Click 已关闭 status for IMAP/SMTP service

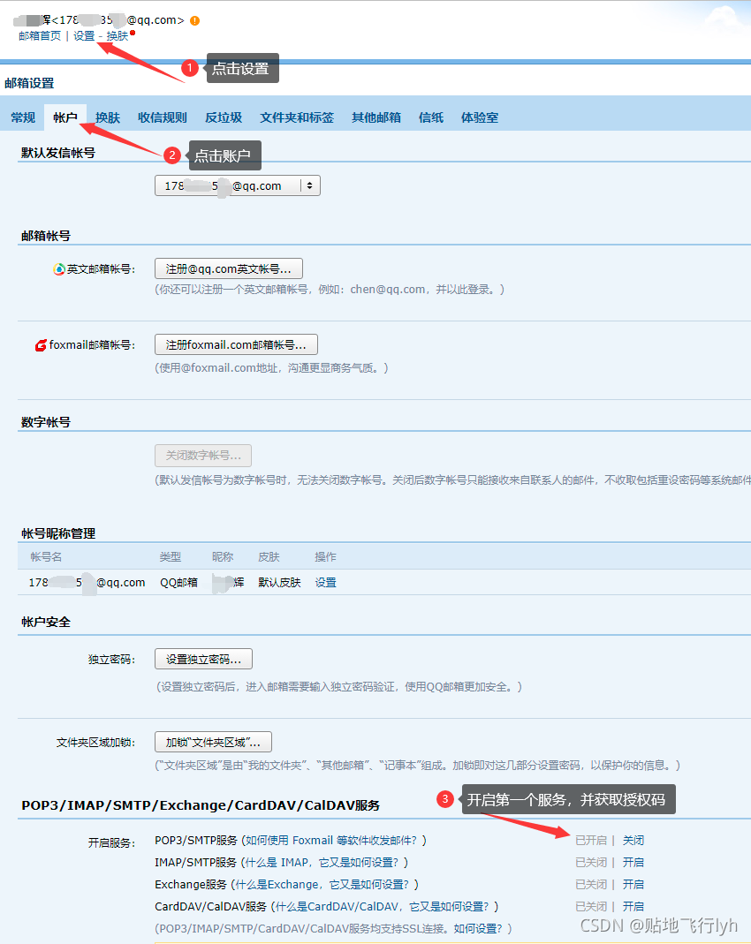(591, 862)
